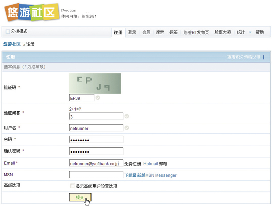The height and width of the screenshot is (206, 273).
Task: Click the 悠游社区 site logo
Action: pos(32,12)
